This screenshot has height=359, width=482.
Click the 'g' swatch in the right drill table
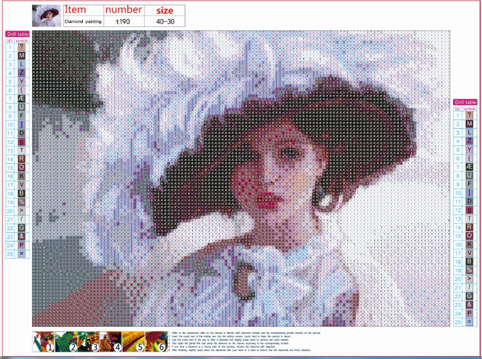click(469, 210)
